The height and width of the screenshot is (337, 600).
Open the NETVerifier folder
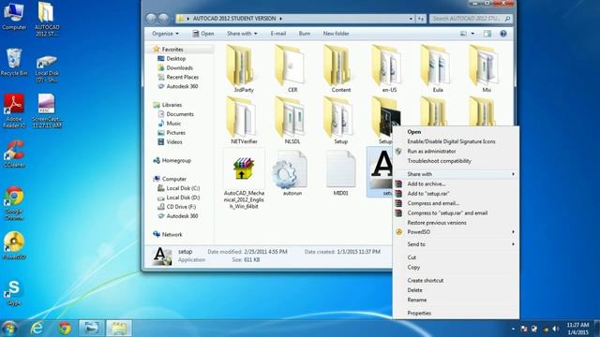243,120
